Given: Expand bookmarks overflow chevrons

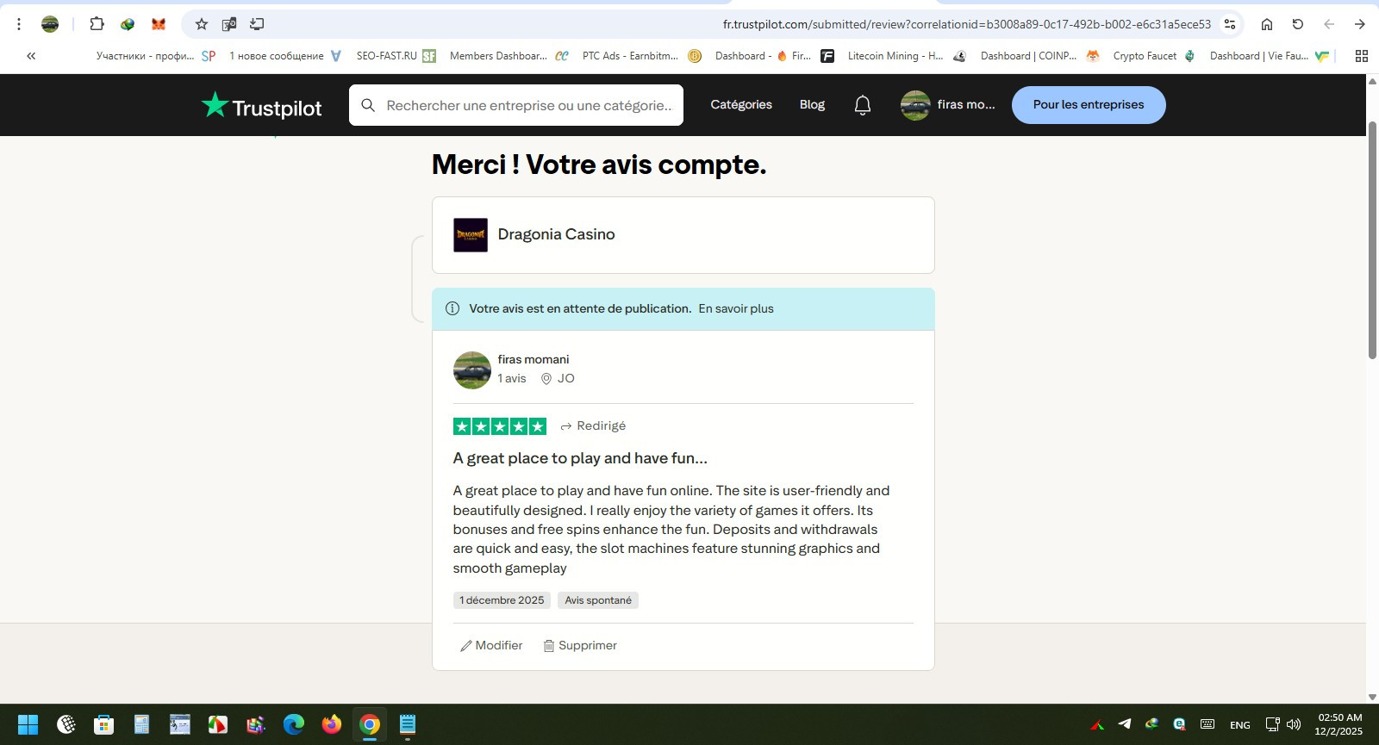Looking at the screenshot, I should tap(31, 56).
